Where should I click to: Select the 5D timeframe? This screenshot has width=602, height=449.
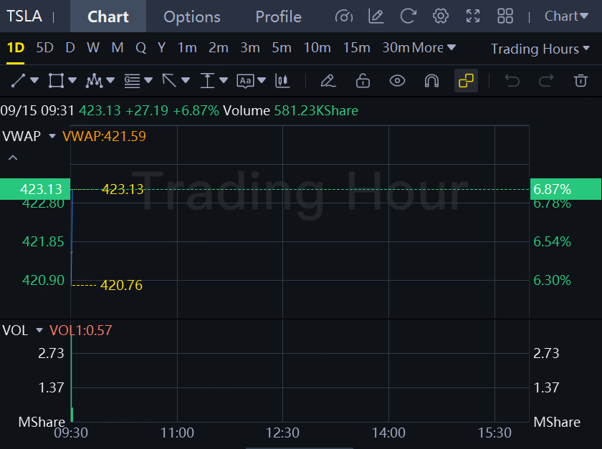pyautogui.click(x=44, y=47)
